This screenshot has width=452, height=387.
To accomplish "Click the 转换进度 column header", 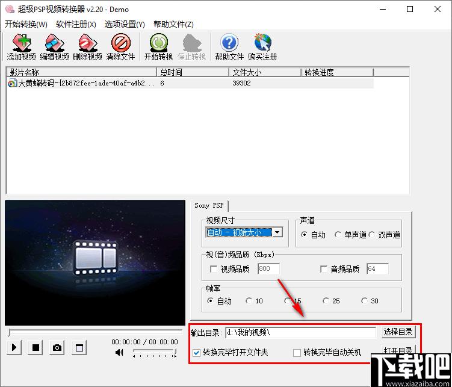I will (338, 72).
